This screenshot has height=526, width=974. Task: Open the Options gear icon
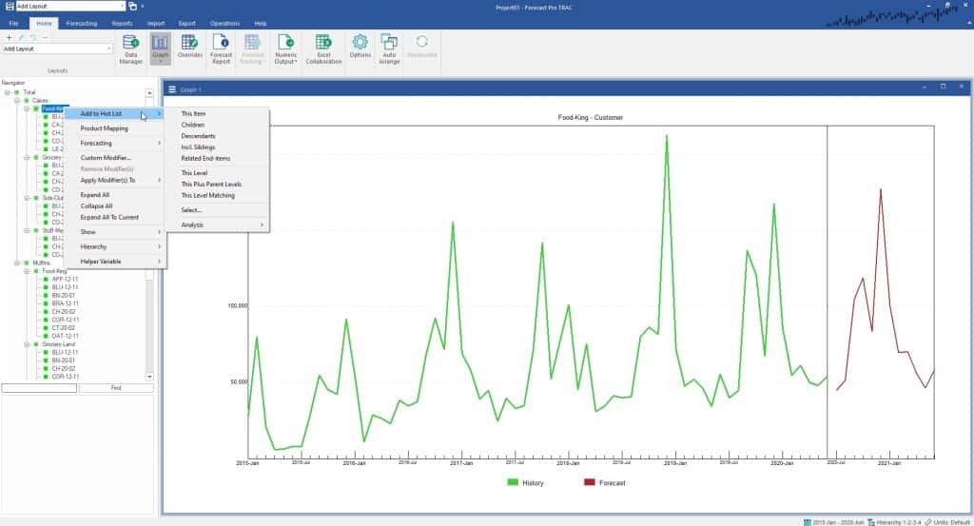360,49
